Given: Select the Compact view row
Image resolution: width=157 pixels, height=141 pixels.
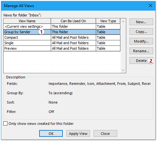Looking at the screenshot, I should click(62, 37).
